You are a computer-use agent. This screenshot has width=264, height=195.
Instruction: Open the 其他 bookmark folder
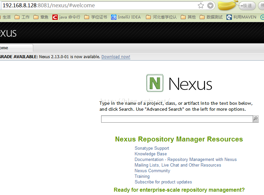pos(188,17)
